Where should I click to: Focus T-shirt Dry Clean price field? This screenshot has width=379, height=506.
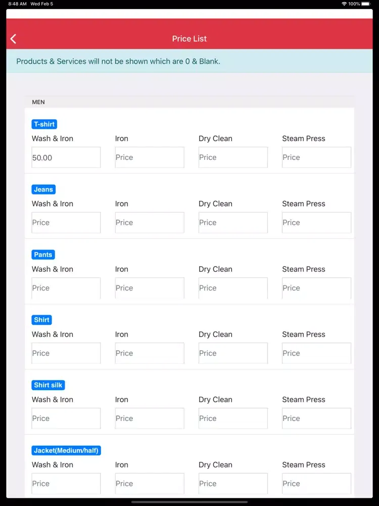point(233,157)
